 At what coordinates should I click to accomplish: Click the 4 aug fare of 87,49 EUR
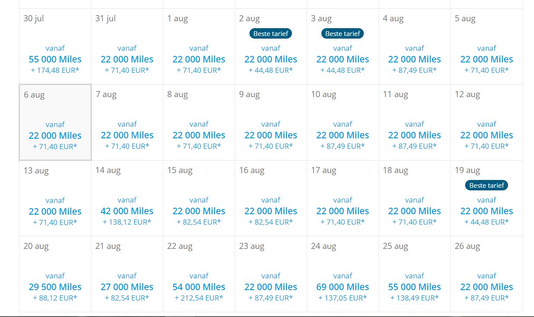tap(414, 70)
